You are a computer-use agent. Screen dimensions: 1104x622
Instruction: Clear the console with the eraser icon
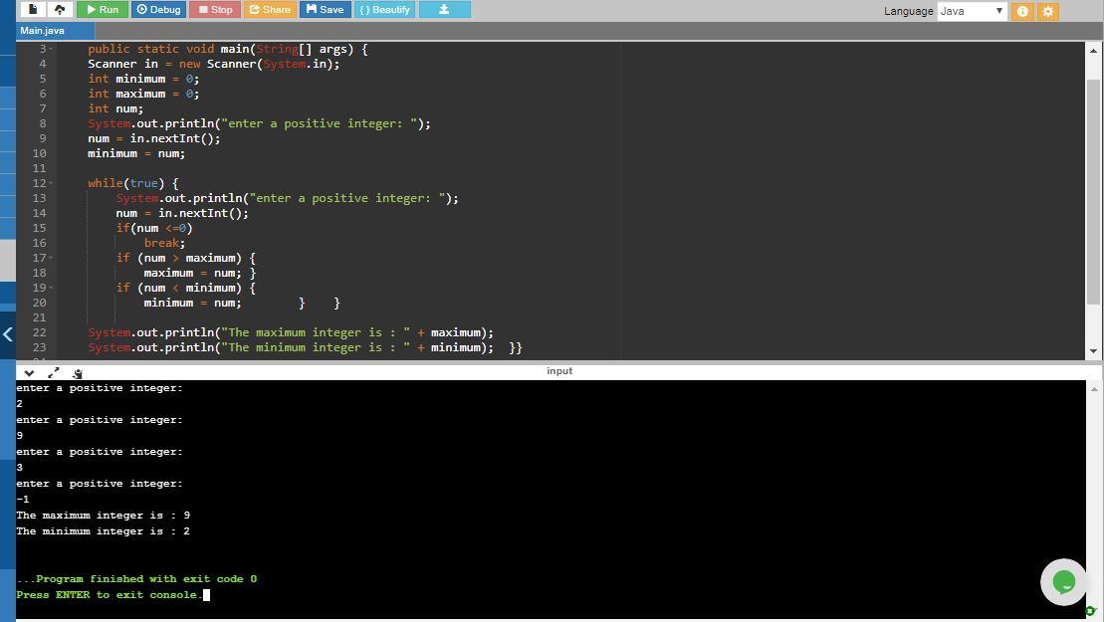coord(77,372)
